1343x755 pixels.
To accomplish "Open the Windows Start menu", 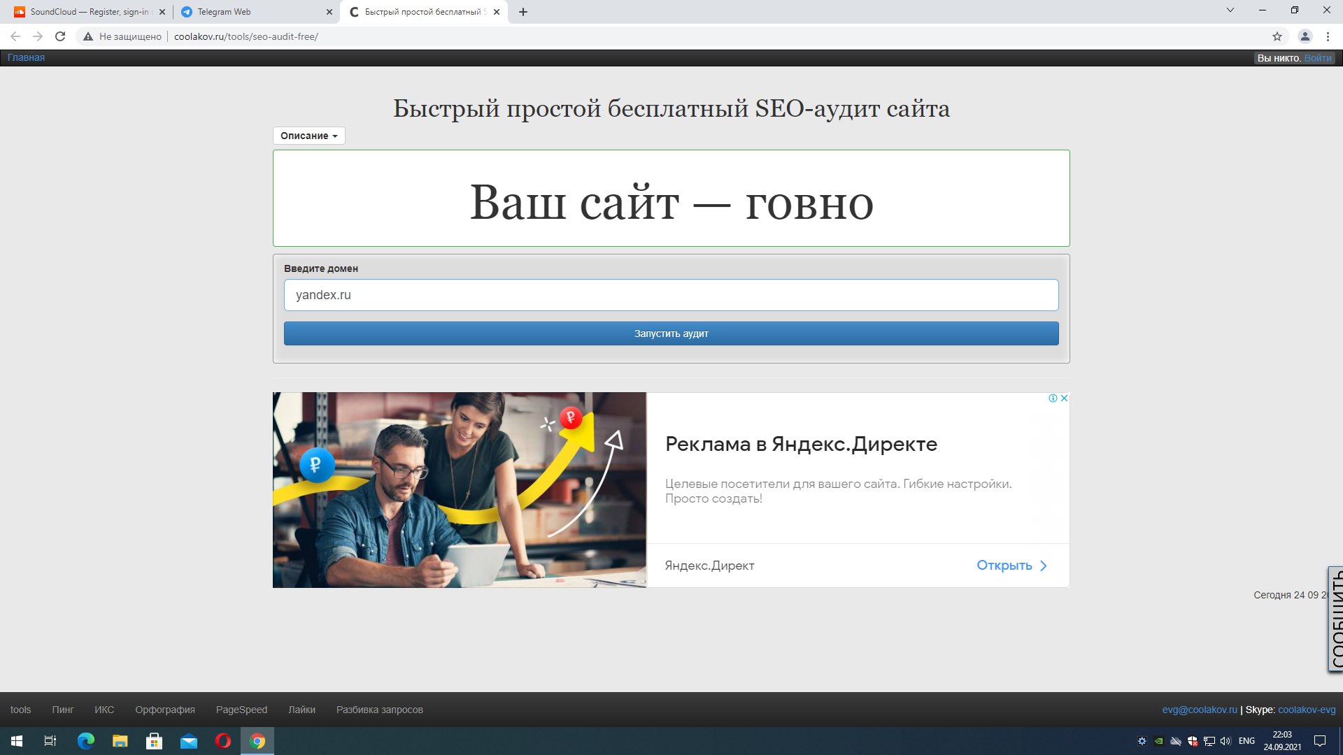I will pyautogui.click(x=17, y=741).
